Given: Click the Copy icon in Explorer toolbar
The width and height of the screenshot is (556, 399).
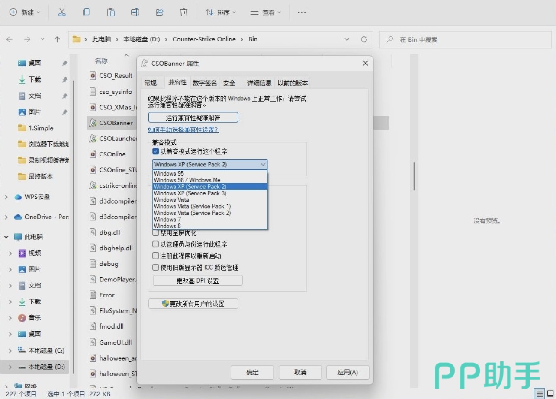Looking at the screenshot, I should pos(86,13).
